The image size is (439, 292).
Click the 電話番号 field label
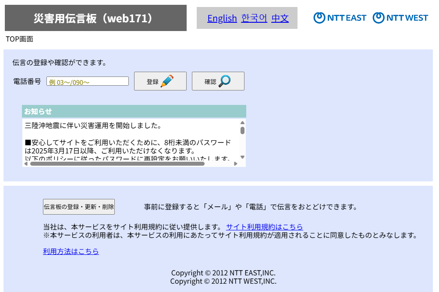click(27, 81)
